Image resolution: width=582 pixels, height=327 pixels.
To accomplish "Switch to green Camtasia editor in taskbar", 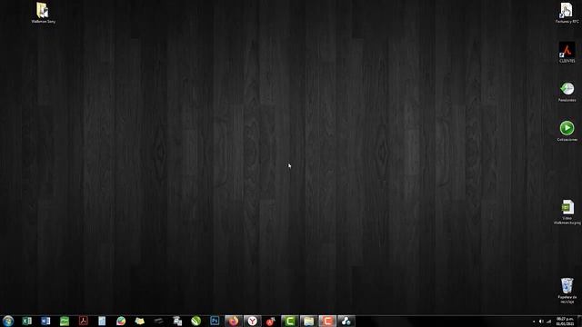I will pos(290,321).
